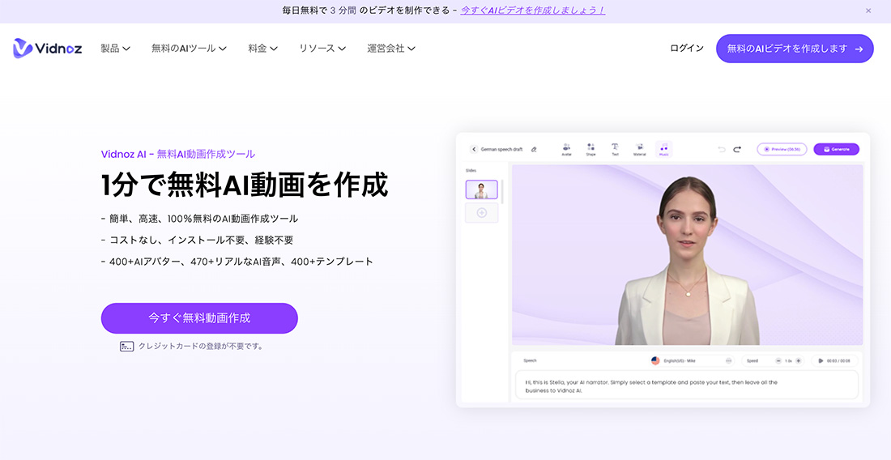Expand the 無料のAIツール menu
891x460 pixels.
(x=190, y=49)
